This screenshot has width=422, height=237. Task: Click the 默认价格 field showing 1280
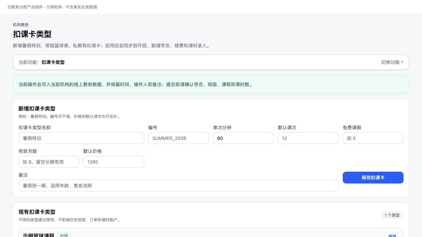114,162
